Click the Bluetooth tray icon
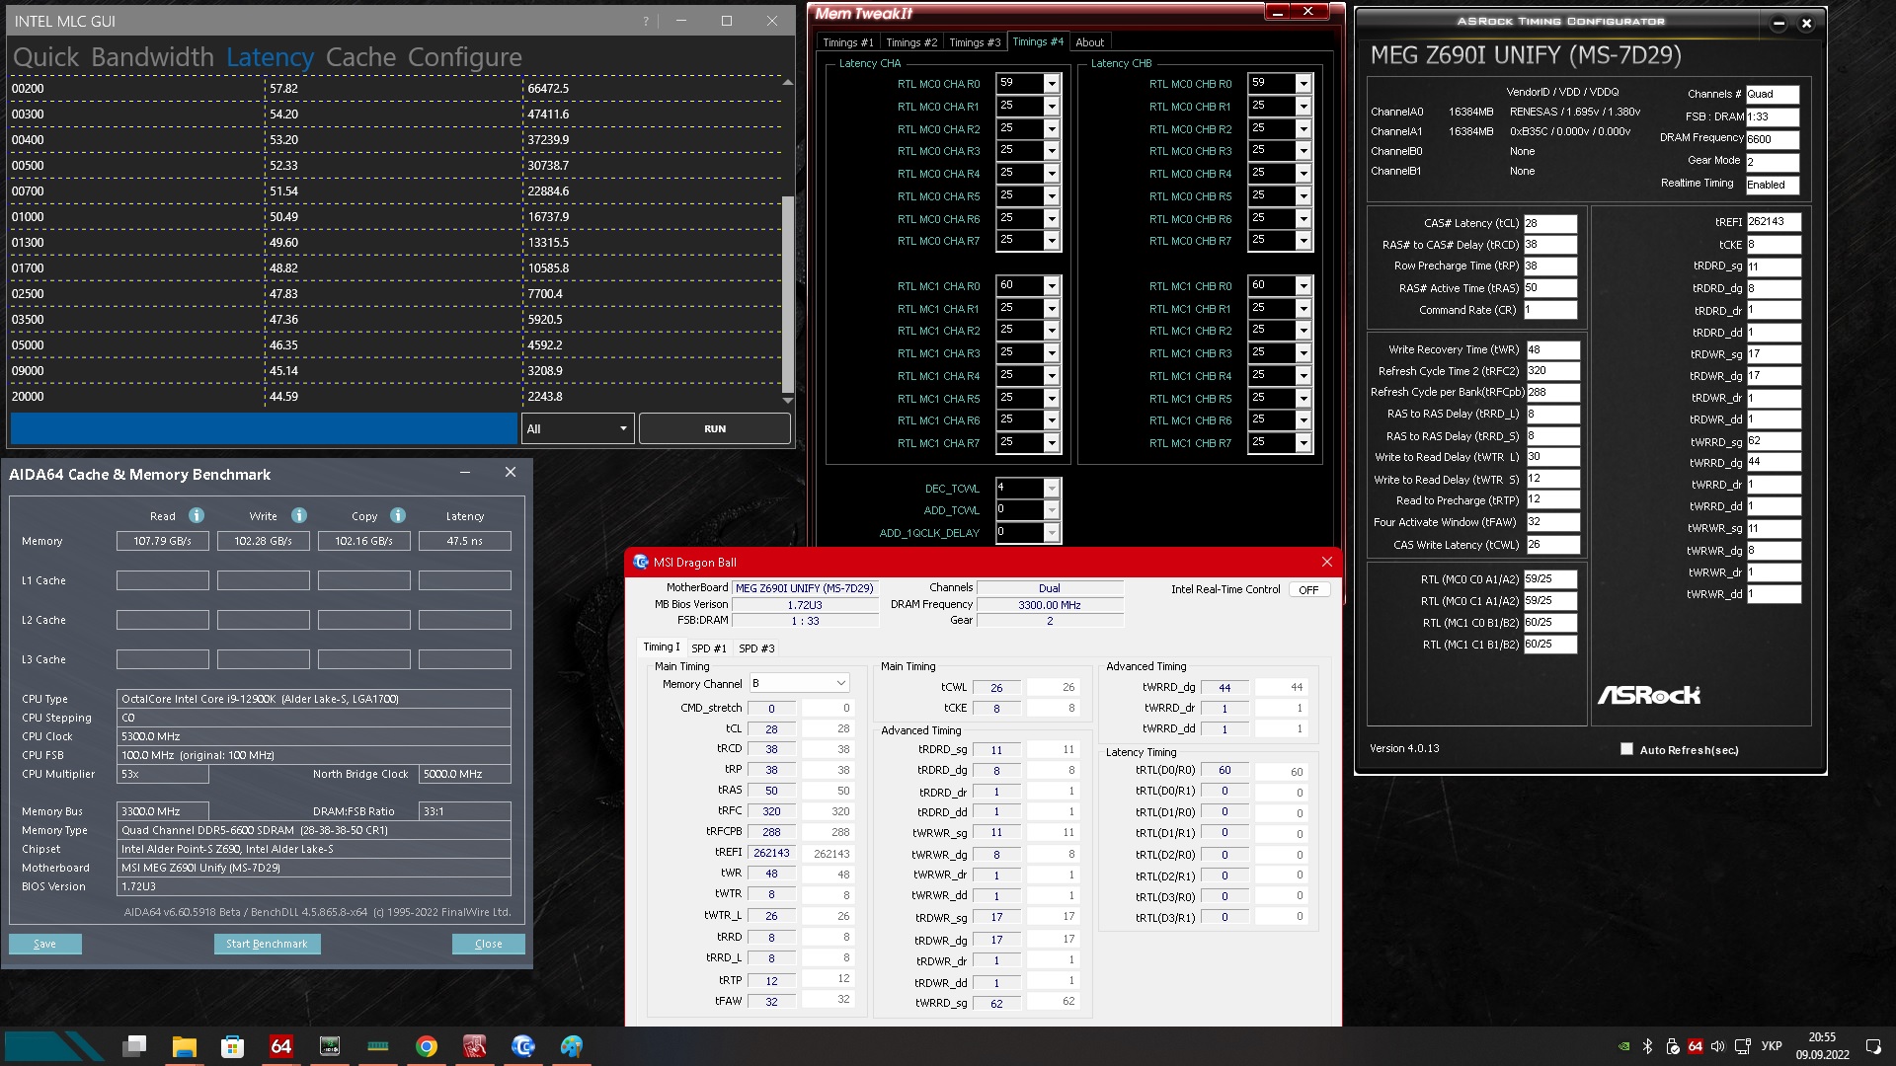 (1647, 1046)
